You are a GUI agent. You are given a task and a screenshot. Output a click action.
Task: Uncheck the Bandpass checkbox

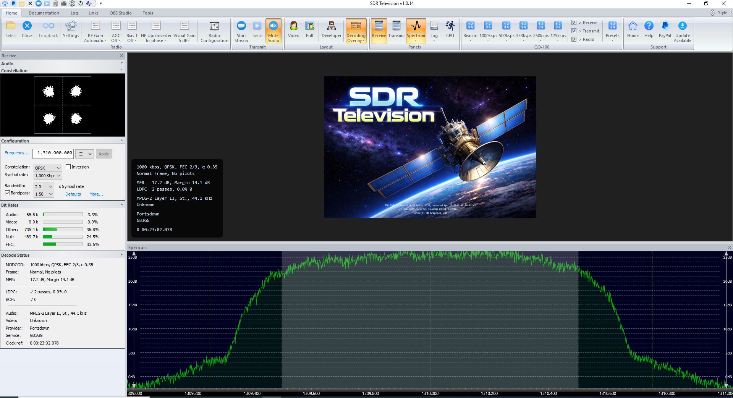(x=7, y=193)
